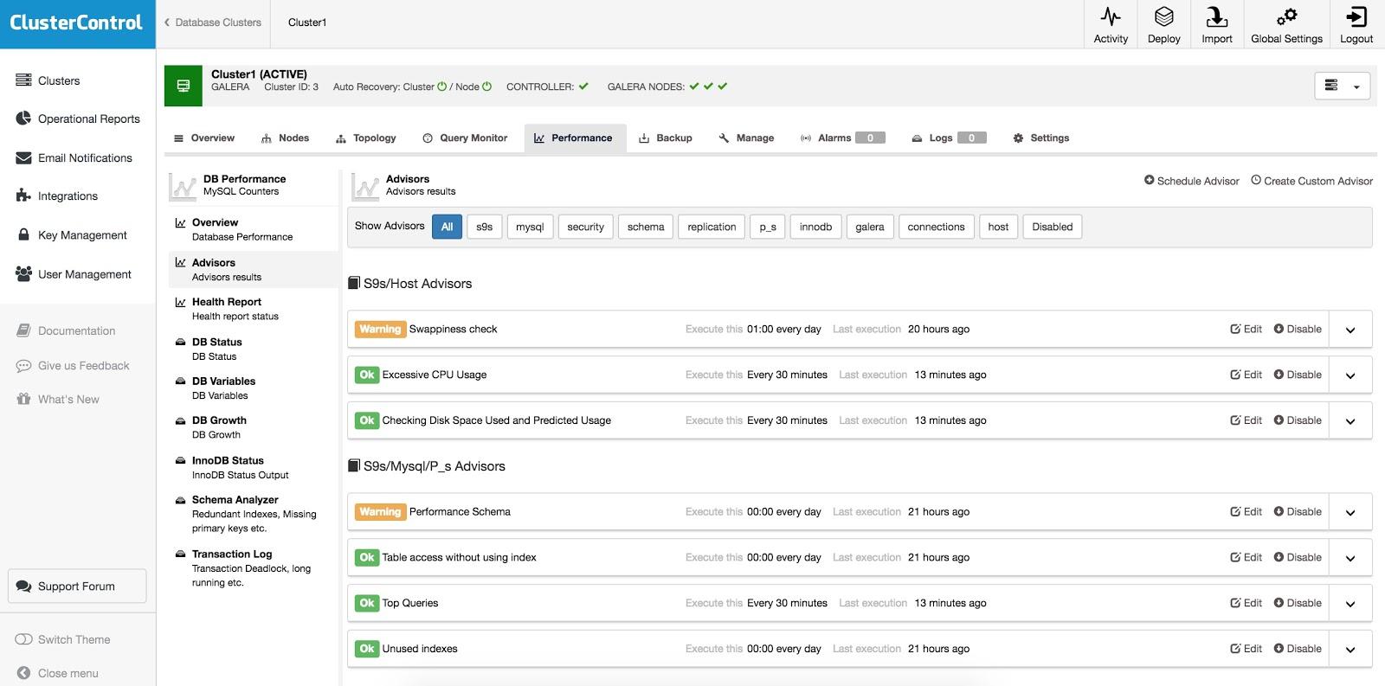Open the cluster actions dropdown

1342,86
